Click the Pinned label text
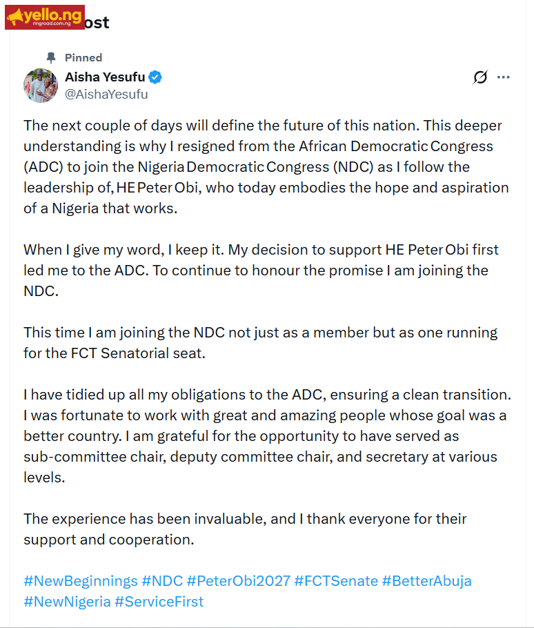 click(x=83, y=58)
